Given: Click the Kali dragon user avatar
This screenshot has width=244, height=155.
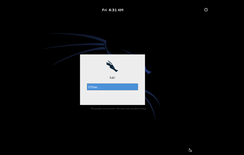Looking at the screenshot, I should (x=112, y=66).
